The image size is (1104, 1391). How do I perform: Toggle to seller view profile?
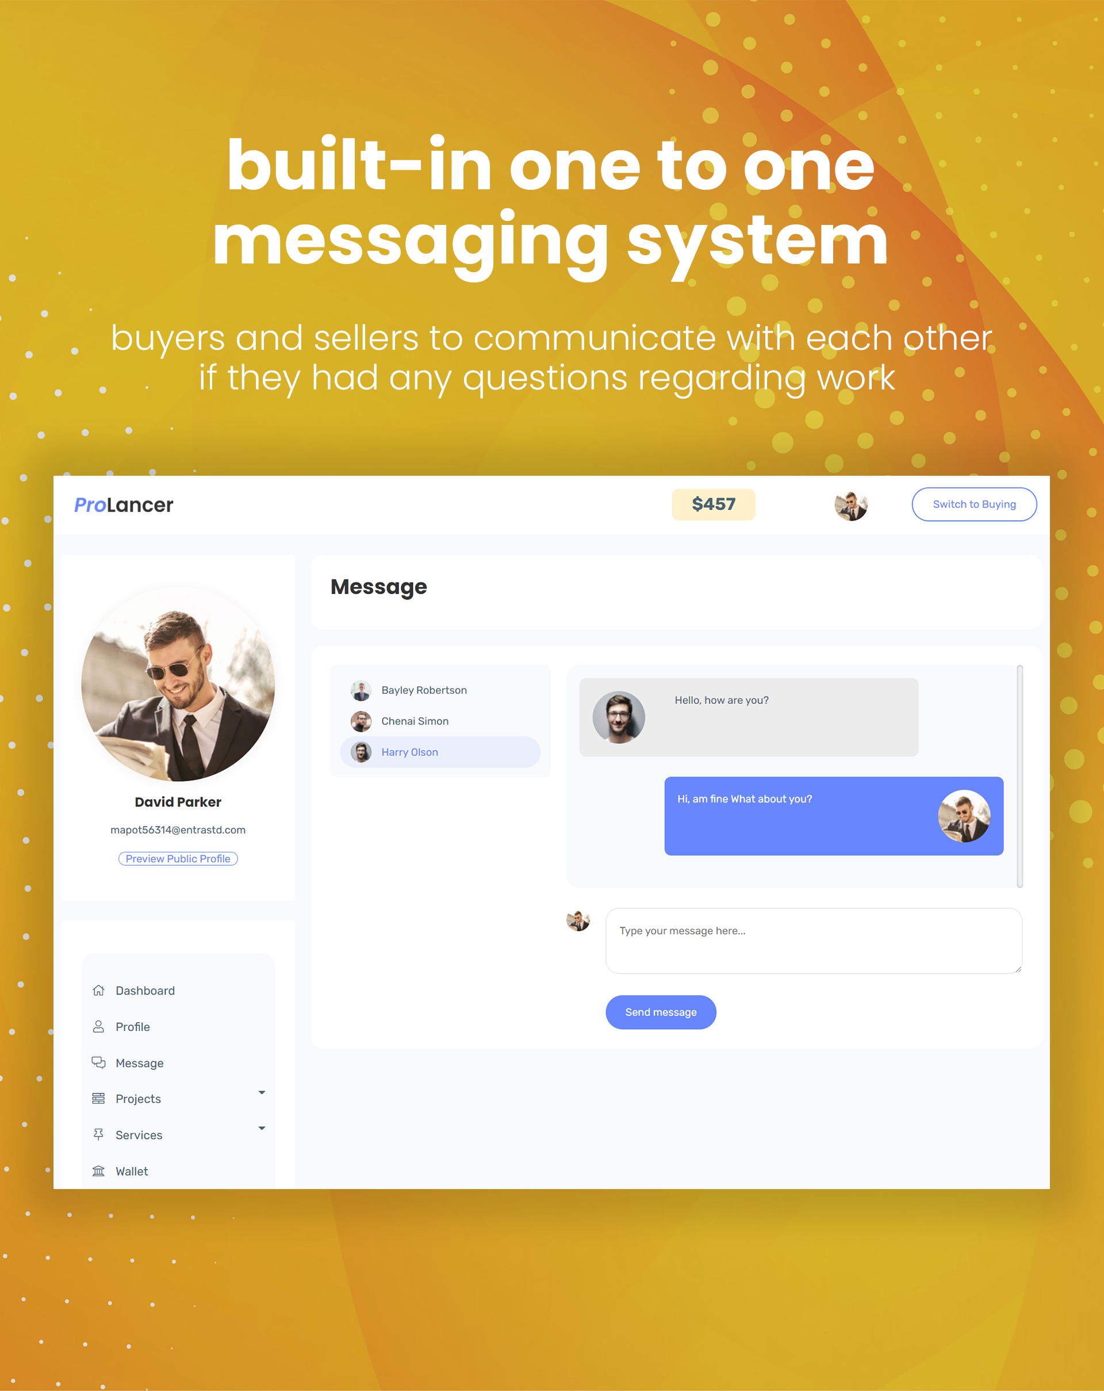pyautogui.click(x=974, y=505)
